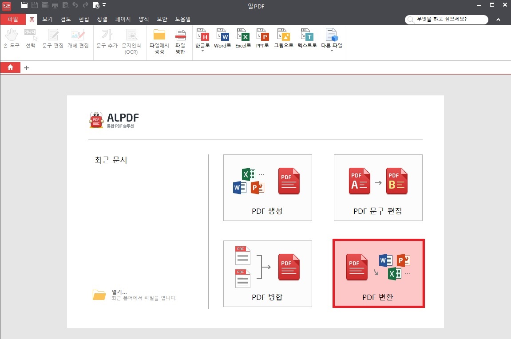Click the 문구 추가 add text tool
This screenshot has width=511, height=339.
point(107,39)
